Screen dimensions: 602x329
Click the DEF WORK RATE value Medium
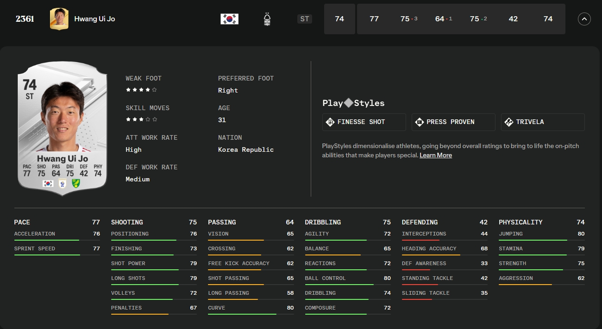pos(138,179)
